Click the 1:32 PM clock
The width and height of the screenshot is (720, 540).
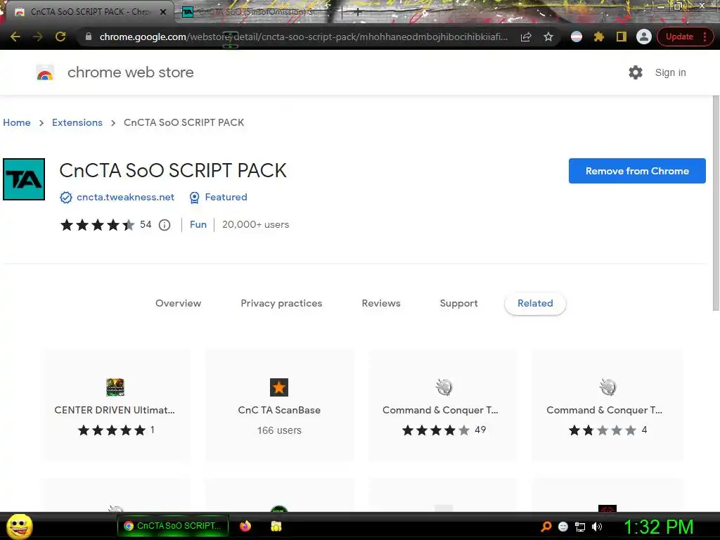[x=658, y=527]
